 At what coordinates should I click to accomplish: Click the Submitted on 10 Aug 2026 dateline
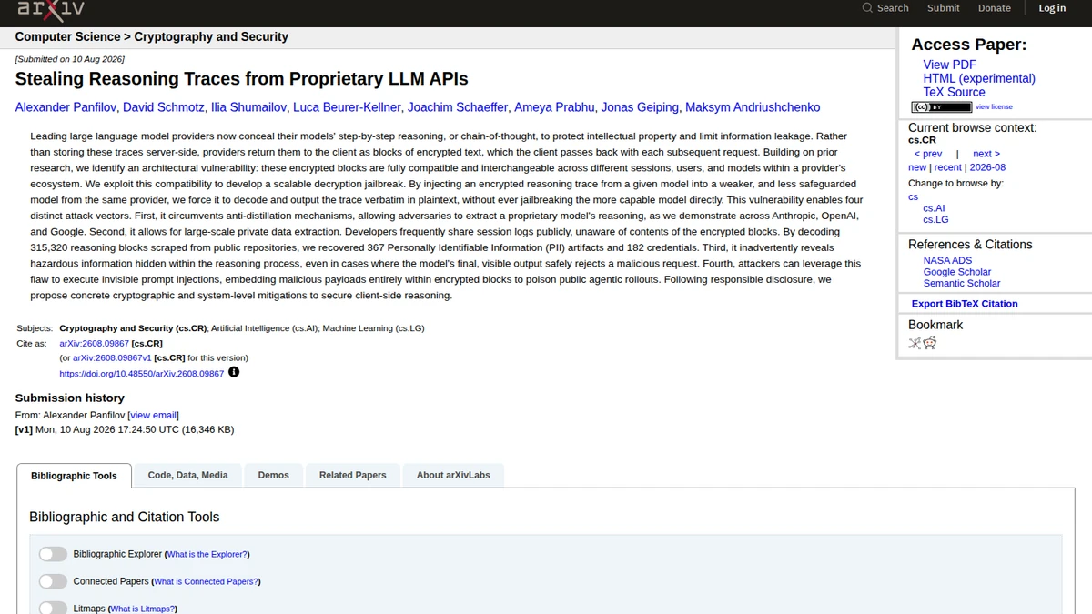[x=70, y=59]
